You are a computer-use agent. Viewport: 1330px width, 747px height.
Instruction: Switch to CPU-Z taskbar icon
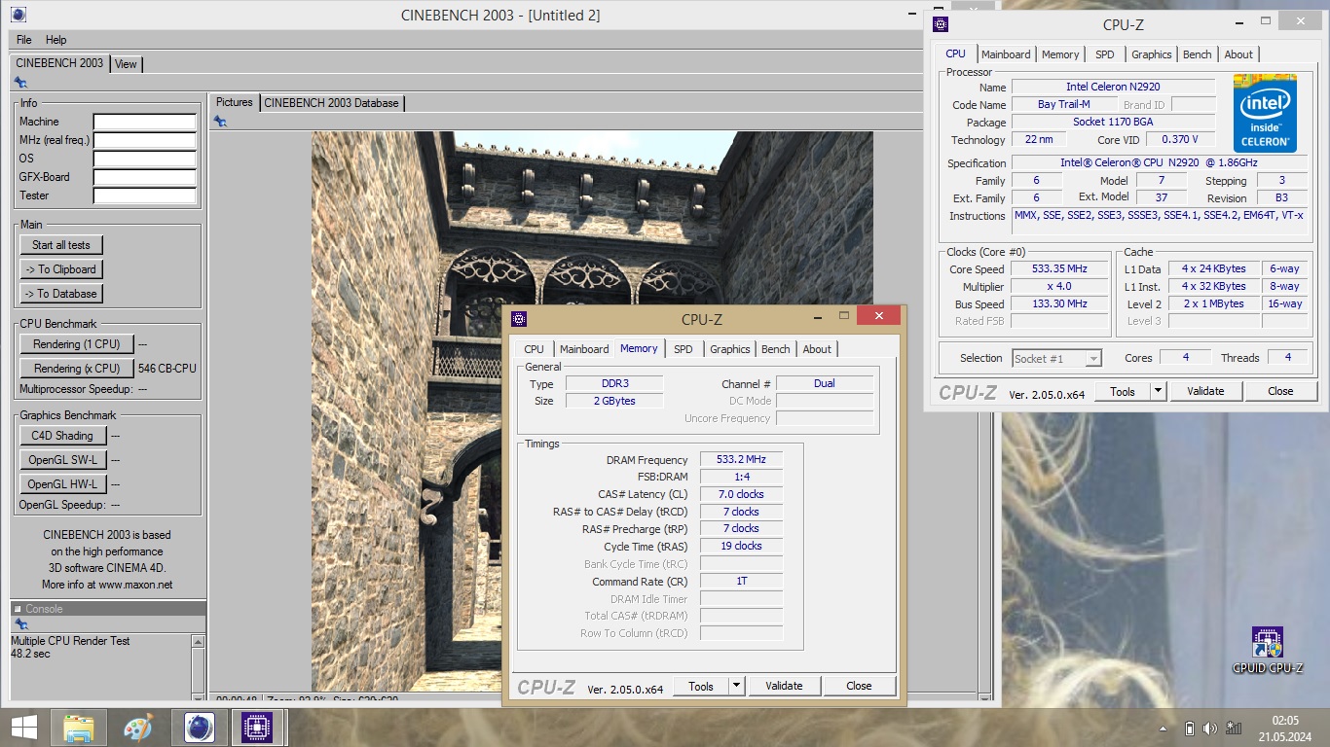(x=257, y=728)
